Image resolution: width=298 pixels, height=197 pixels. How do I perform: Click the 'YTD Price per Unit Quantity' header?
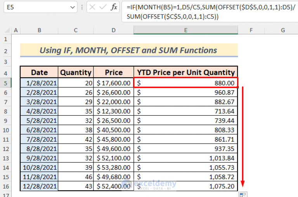coord(186,72)
